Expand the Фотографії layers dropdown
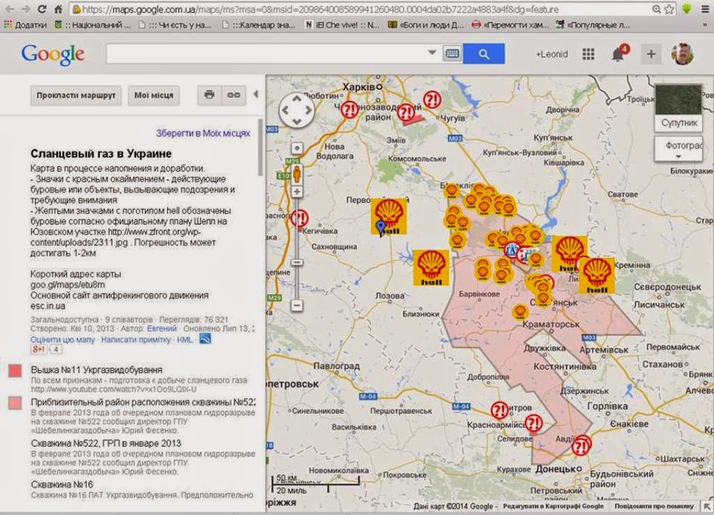This screenshot has width=714, height=515. pos(679,148)
